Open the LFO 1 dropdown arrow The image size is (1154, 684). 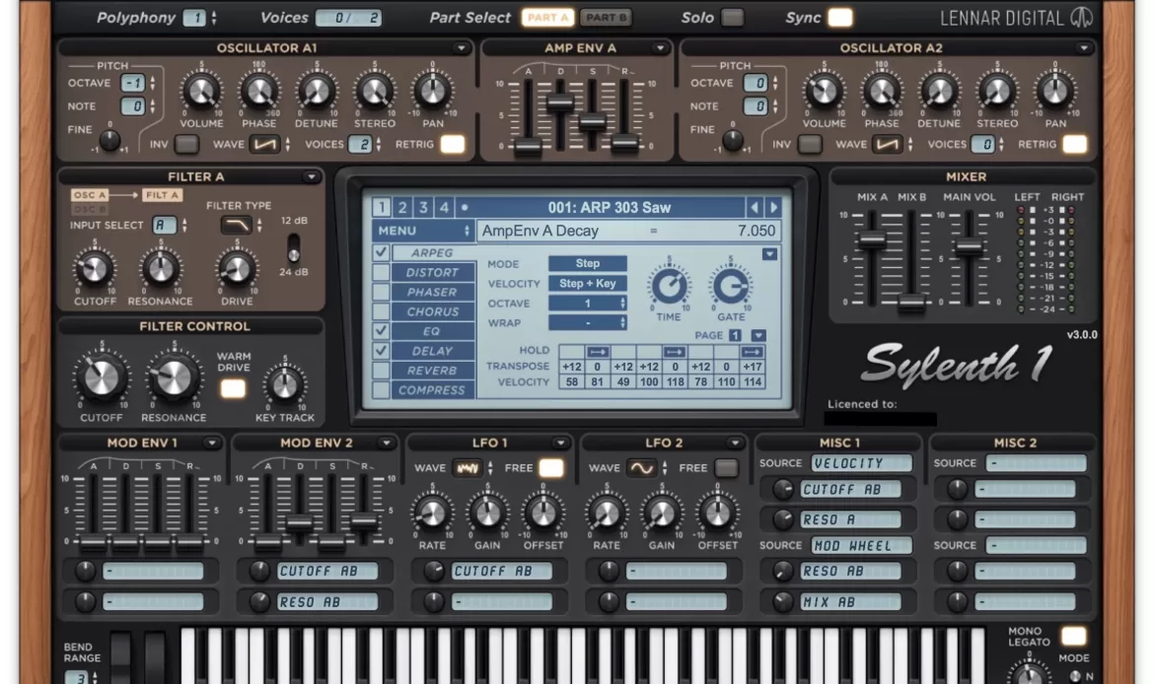pyautogui.click(x=560, y=444)
